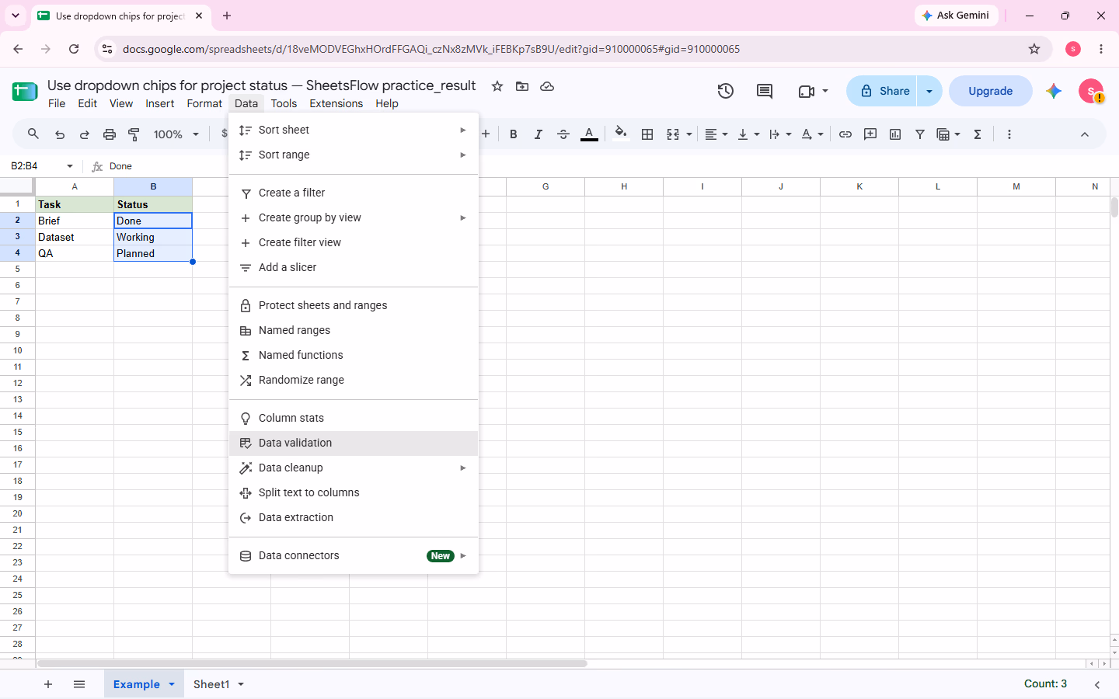Bookmark this page with the star icon
1119x699 pixels.
coord(1034,49)
